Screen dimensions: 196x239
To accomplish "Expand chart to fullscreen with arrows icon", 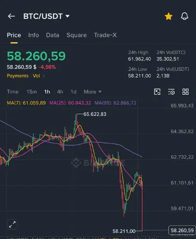I will tap(12, 224).
